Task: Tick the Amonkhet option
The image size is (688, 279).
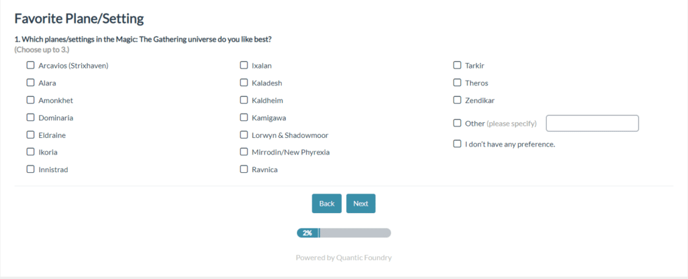Action: [30, 100]
